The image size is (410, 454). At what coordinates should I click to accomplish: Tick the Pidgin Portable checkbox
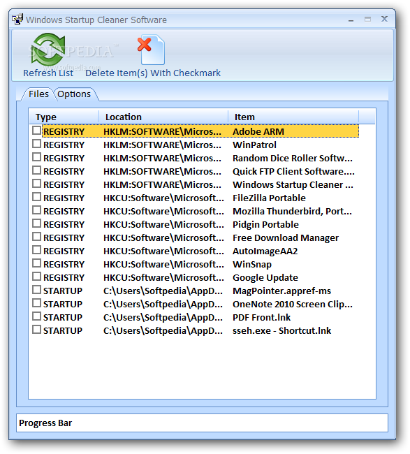[x=36, y=224]
